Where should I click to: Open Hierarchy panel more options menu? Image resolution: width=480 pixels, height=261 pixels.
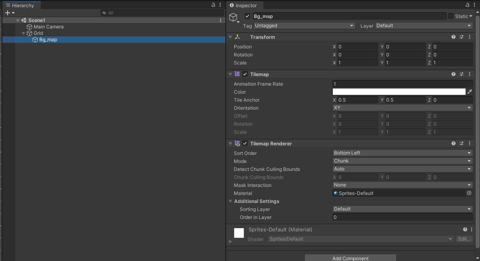click(220, 5)
